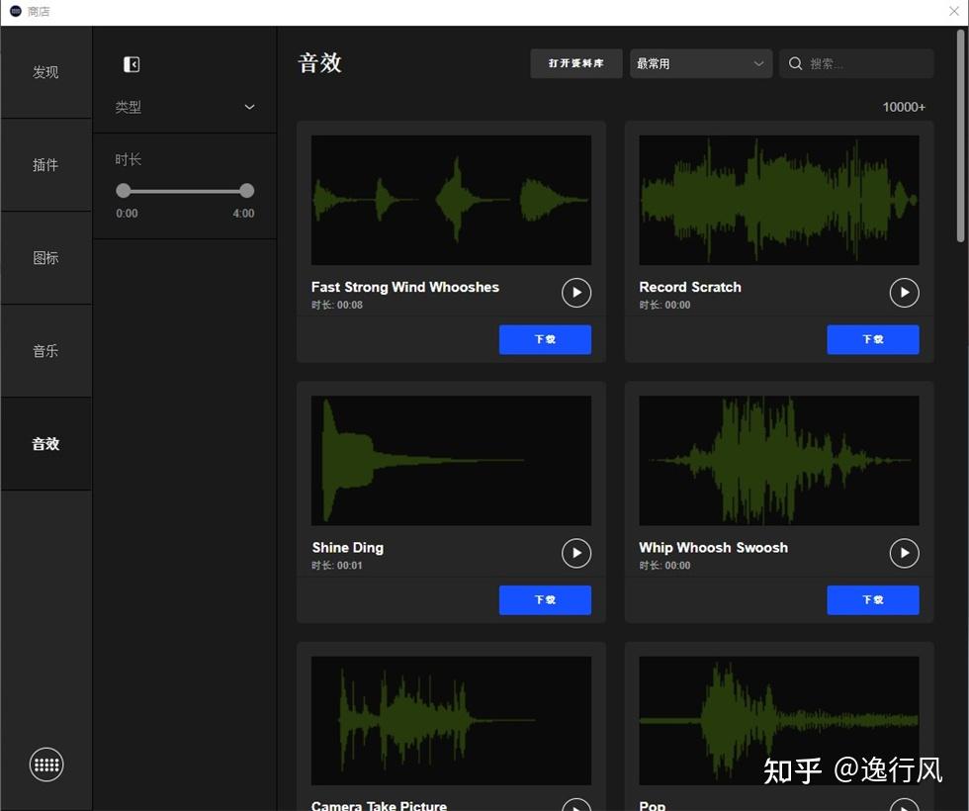Switch to the 图标 tab
The width and height of the screenshot is (969, 811).
point(46,258)
